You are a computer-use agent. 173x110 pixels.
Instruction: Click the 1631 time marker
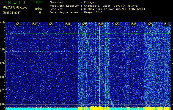point(18,24)
